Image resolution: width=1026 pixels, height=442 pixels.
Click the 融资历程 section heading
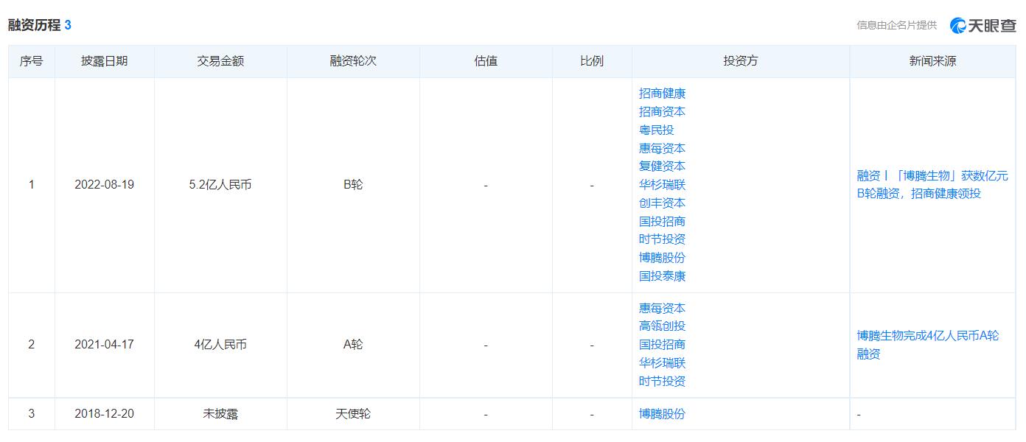click(x=34, y=25)
